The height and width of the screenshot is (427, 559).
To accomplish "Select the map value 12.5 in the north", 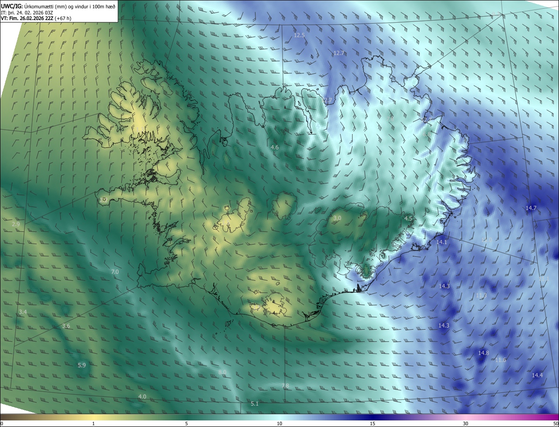I will coord(299,35).
